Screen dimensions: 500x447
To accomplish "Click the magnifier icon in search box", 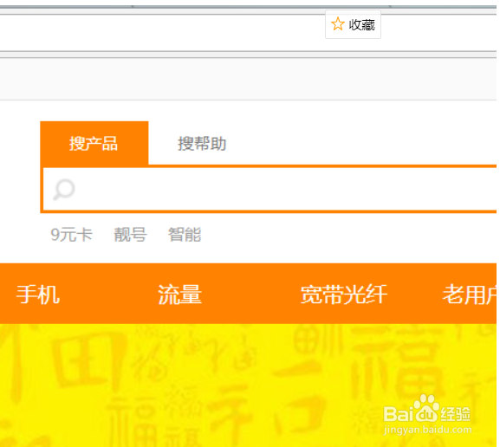I will [x=64, y=190].
